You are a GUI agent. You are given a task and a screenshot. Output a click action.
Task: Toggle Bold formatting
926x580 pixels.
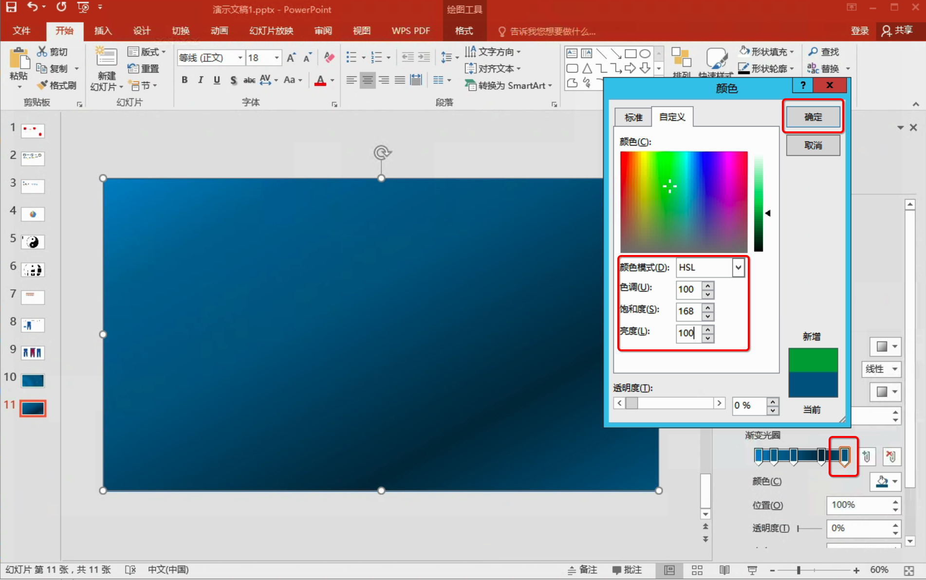coord(185,80)
